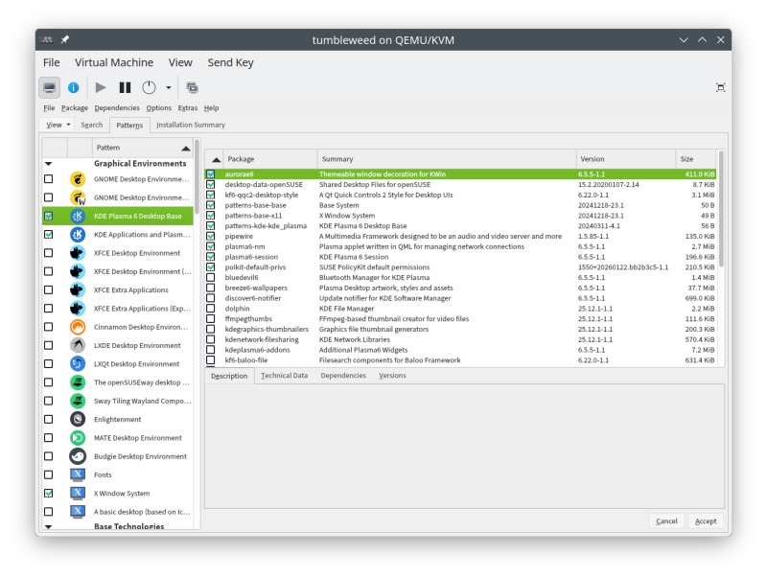The width and height of the screenshot is (767, 578).
Task: Click the openSUSEway desktop icon
Action: tap(78, 382)
